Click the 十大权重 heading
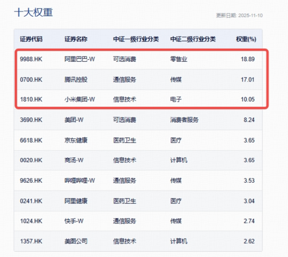 (34, 13)
